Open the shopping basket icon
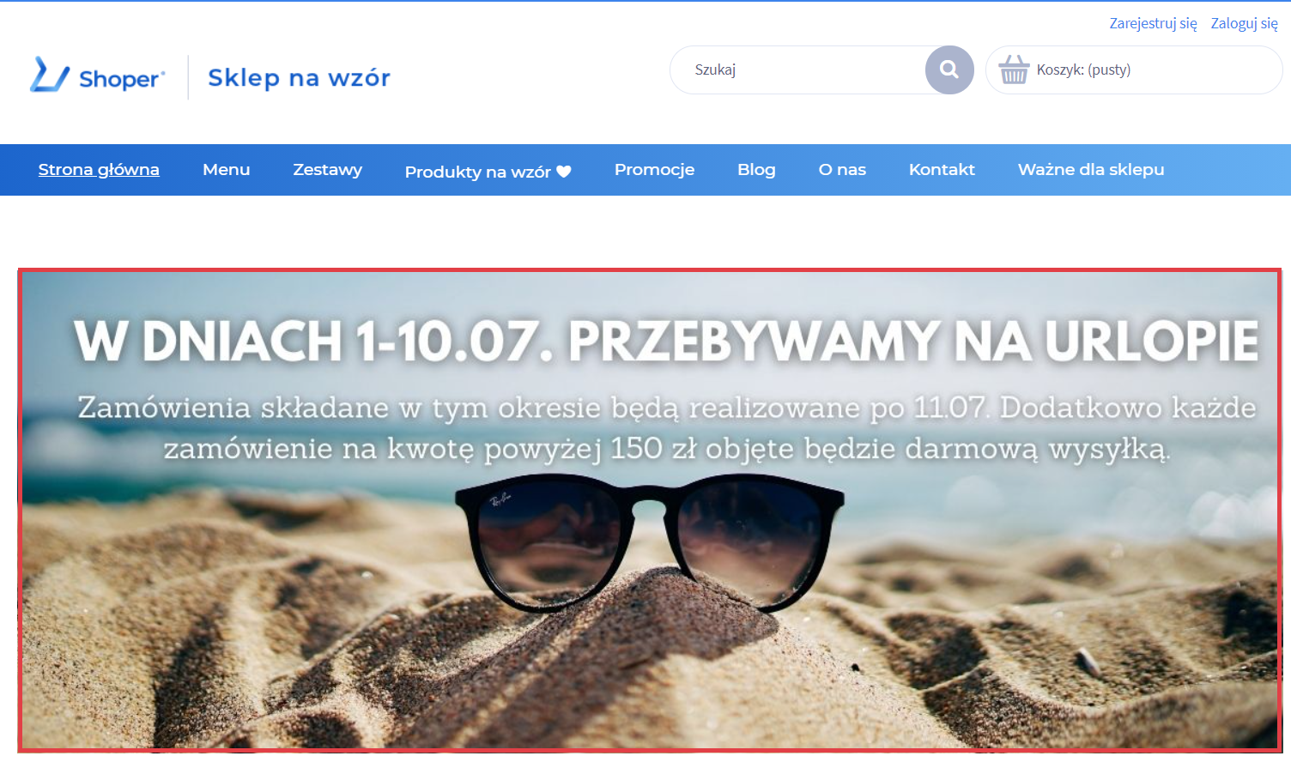1291x762 pixels. [1014, 70]
